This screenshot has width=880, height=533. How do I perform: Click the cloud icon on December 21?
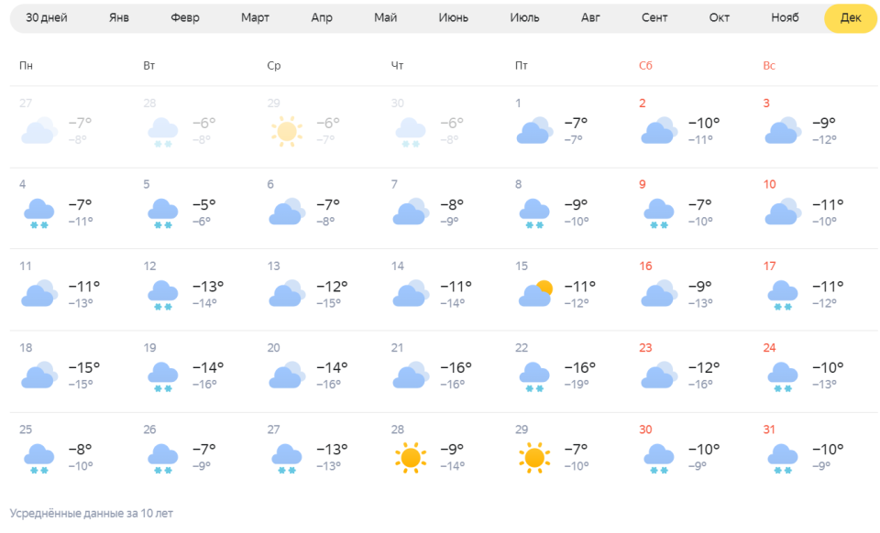(411, 375)
